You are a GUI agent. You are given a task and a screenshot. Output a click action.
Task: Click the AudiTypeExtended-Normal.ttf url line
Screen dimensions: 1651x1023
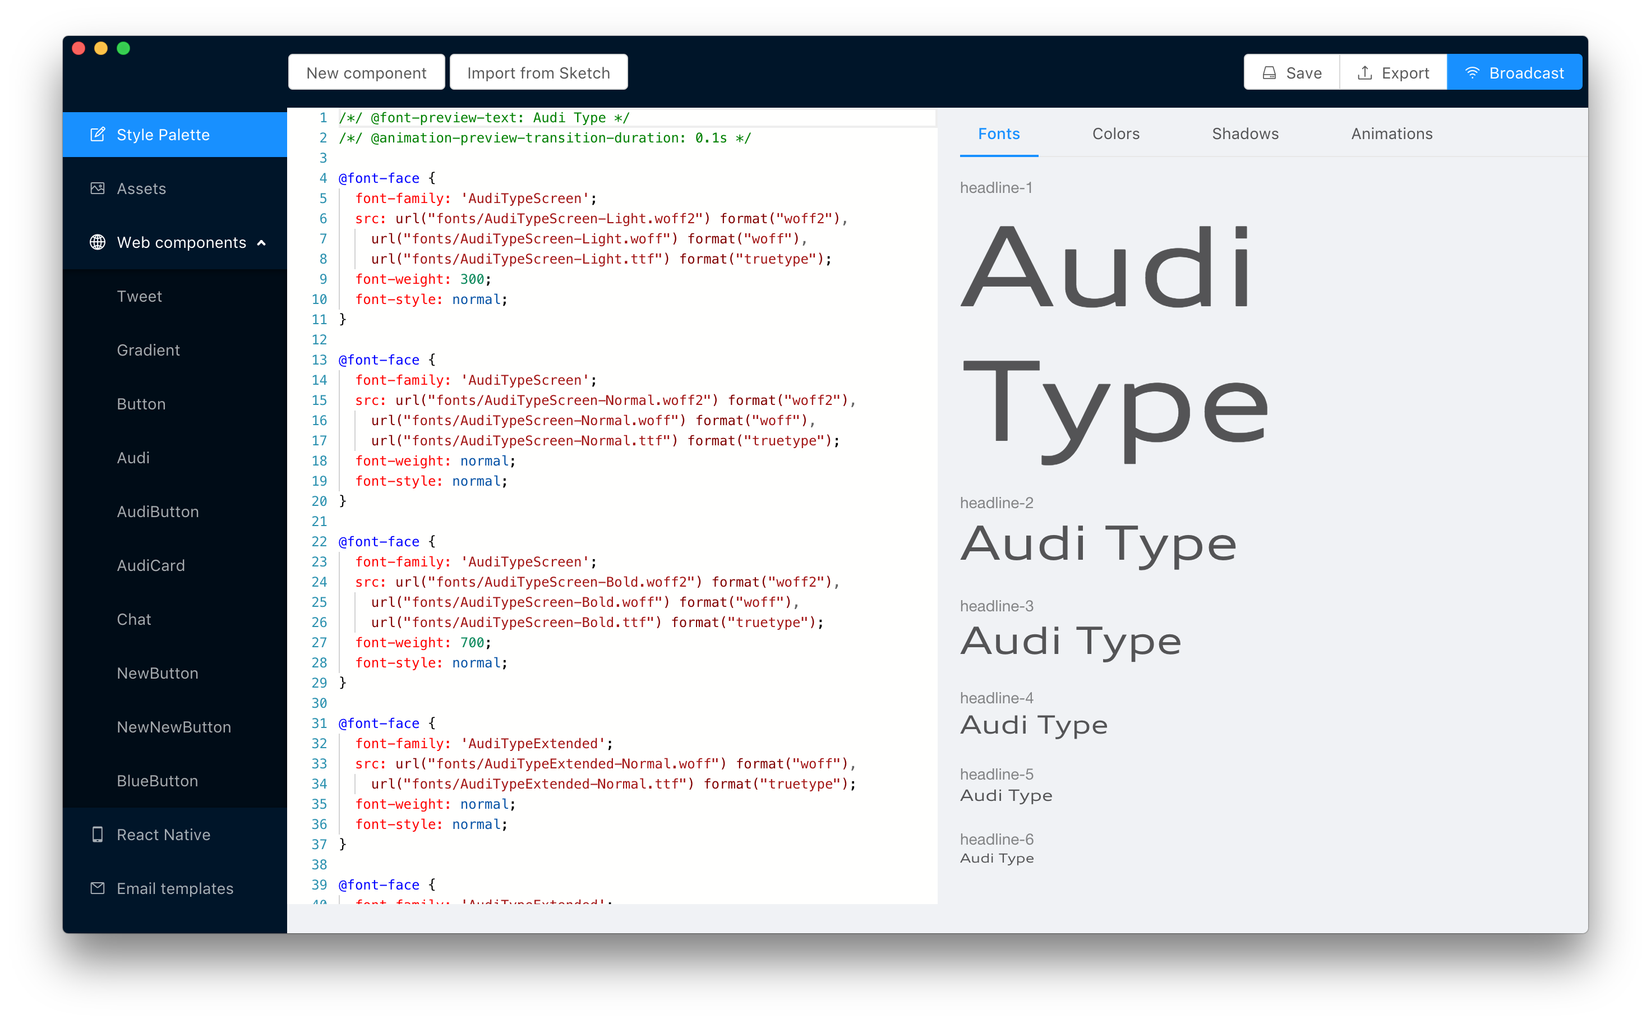pos(614,784)
